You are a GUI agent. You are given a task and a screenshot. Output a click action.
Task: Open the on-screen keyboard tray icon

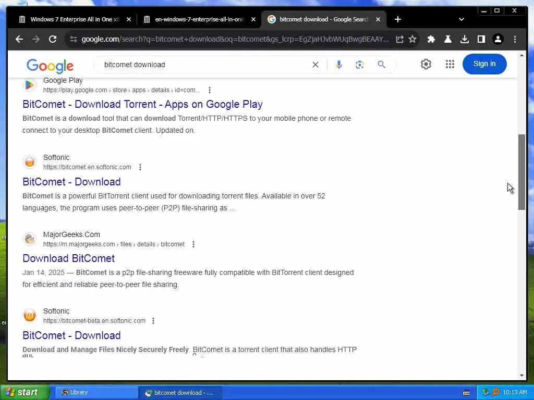point(466,393)
